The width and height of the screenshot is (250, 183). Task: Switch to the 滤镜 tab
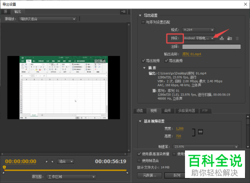[x=139, y=110]
